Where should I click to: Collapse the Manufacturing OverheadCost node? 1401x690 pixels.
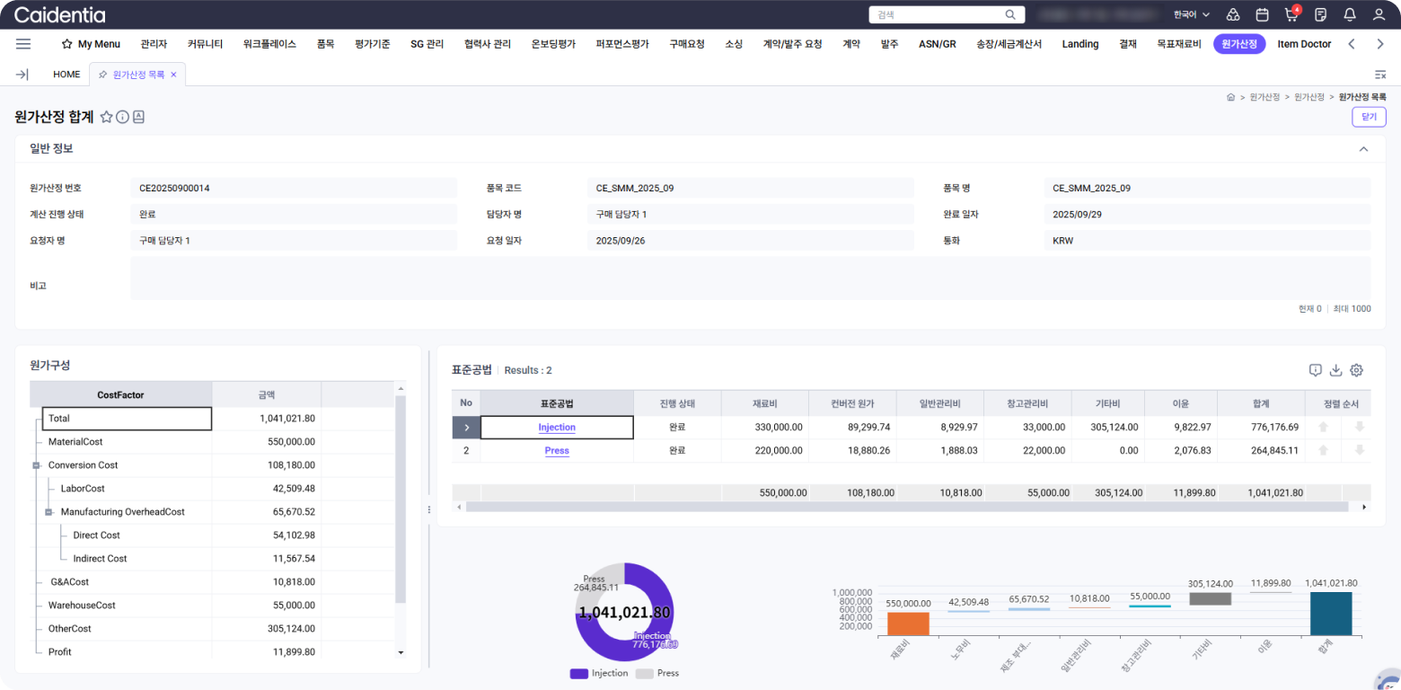pos(49,512)
